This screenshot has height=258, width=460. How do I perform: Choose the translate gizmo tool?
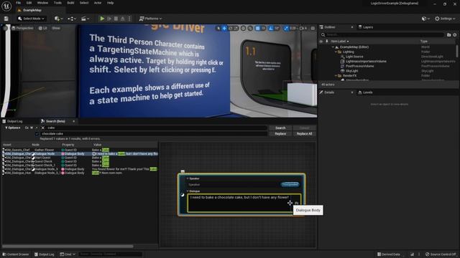pyautogui.click(x=224, y=28)
